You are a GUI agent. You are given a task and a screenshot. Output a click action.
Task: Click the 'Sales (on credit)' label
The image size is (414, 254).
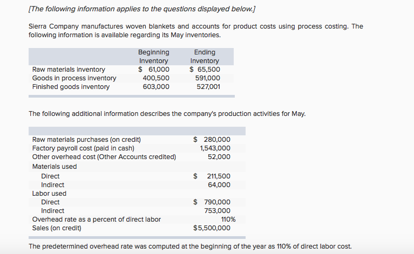pyautogui.click(x=57, y=228)
